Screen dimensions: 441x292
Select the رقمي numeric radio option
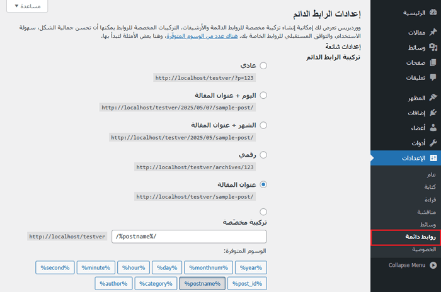(x=263, y=155)
